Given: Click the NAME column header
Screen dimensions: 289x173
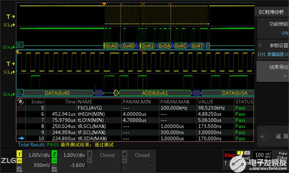Looking at the screenshot, I should [x=85, y=102].
